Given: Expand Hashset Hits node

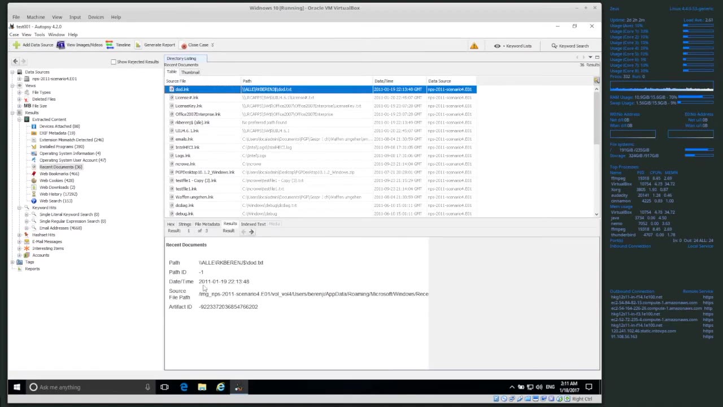Looking at the screenshot, I should click(19, 235).
